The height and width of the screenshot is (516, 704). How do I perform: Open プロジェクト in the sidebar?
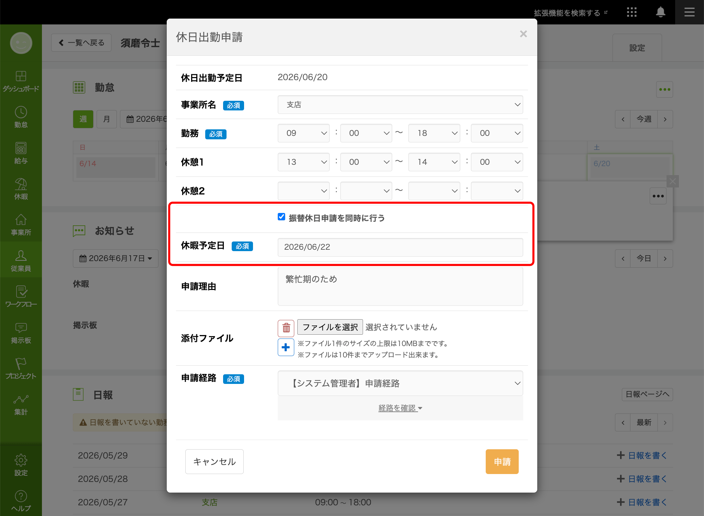click(21, 368)
